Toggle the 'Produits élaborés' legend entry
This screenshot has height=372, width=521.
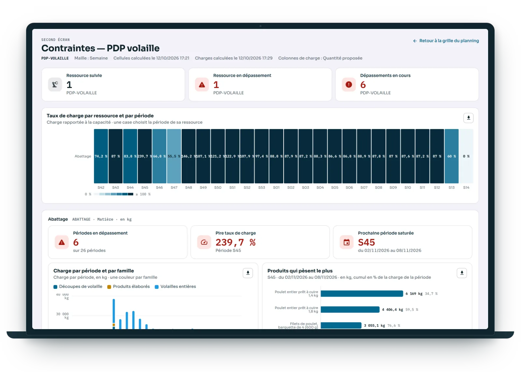[x=129, y=287]
